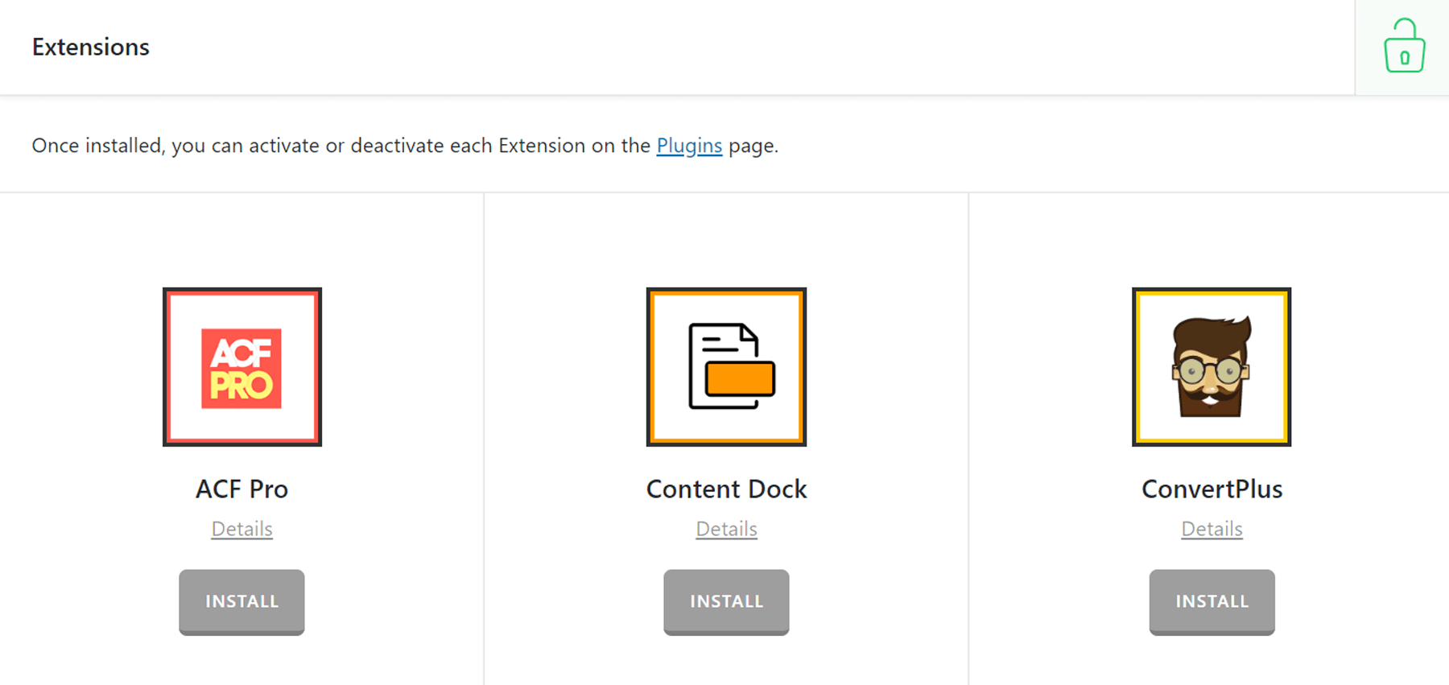Click the orange rectangle inside Content Dock artwork
This screenshot has width=1449, height=685.
tap(741, 378)
